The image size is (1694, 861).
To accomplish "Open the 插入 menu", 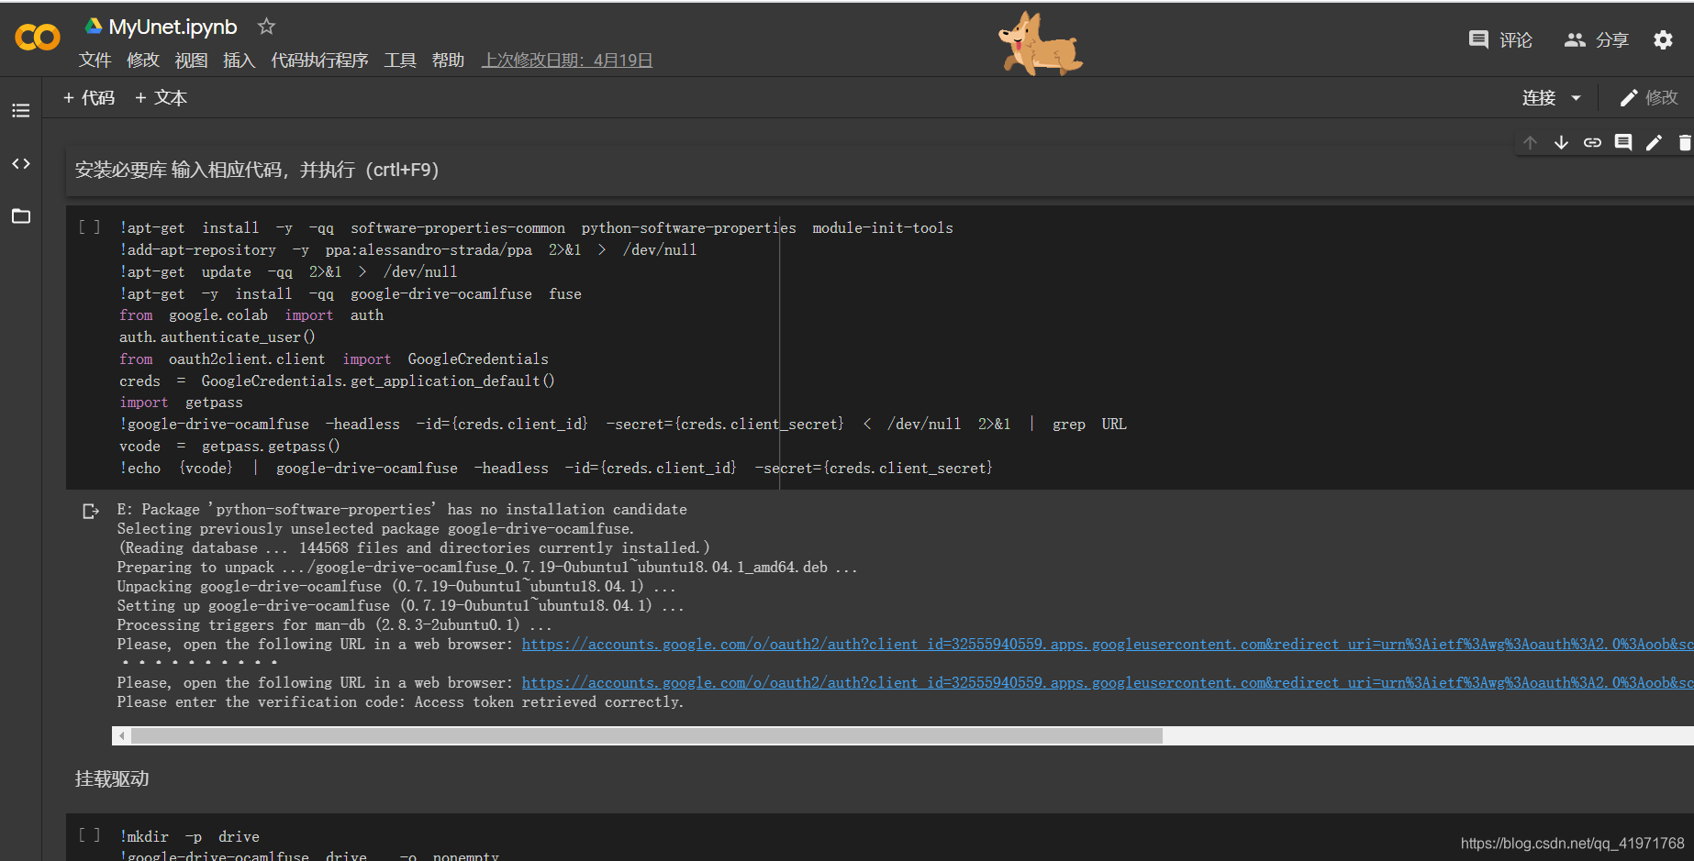I will tap(239, 60).
